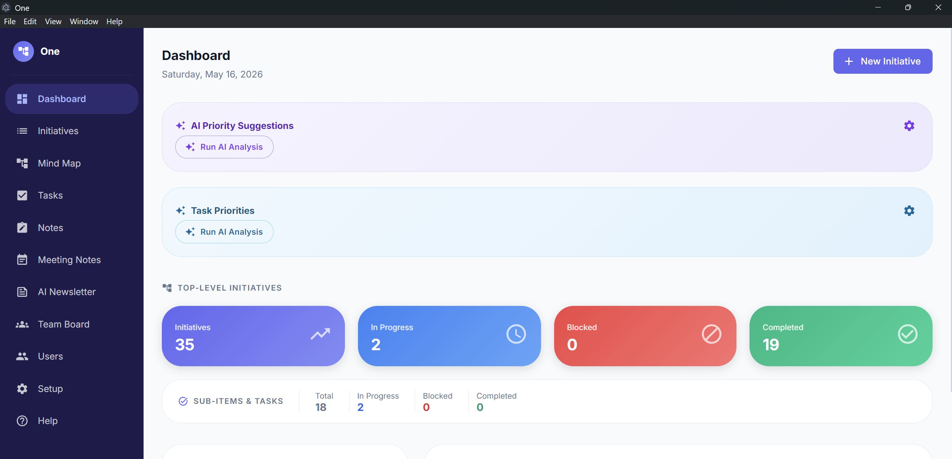Click the Team Board group icon
Screen dimensions: 952x459
22,324
